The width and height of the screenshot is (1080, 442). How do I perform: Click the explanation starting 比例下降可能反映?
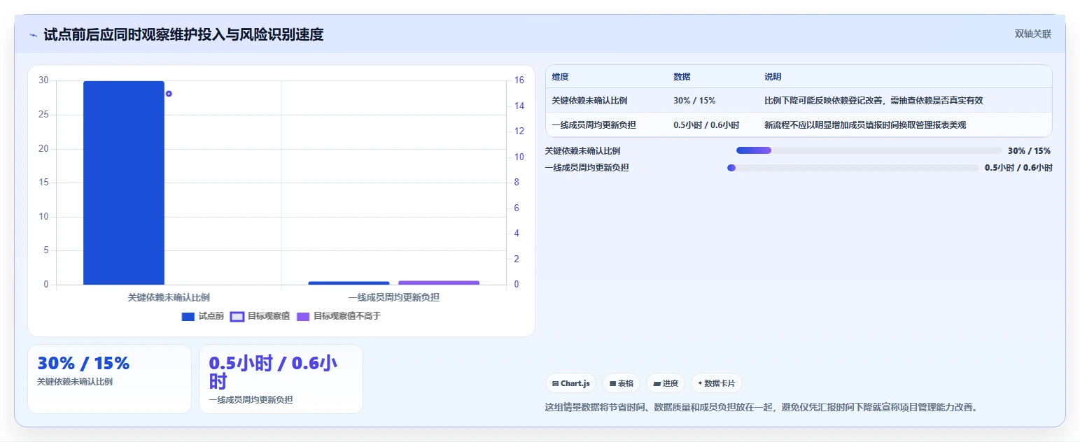click(874, 101)
